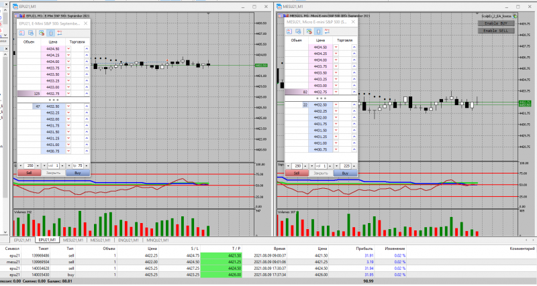Viewport: 537px width, 286px height.
Task: Click the selected EPU21,M1 chart tab
Action: click(x=47, y=240)
